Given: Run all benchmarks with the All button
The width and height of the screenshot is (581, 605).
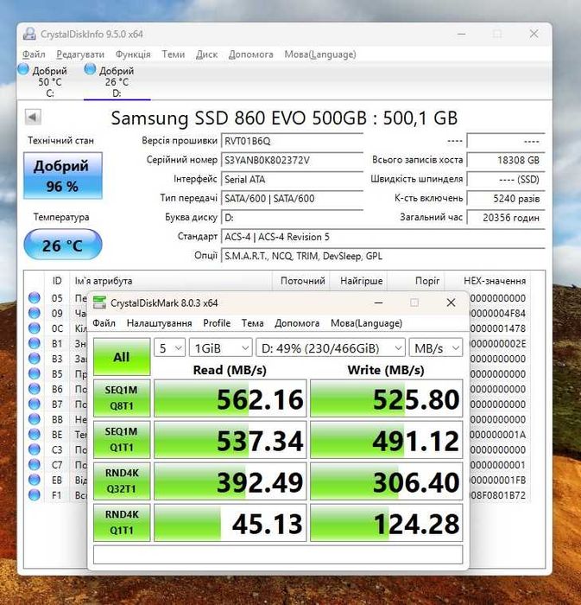Looking at the screenshot, I should pyautogui.click(x=122, y=357).
